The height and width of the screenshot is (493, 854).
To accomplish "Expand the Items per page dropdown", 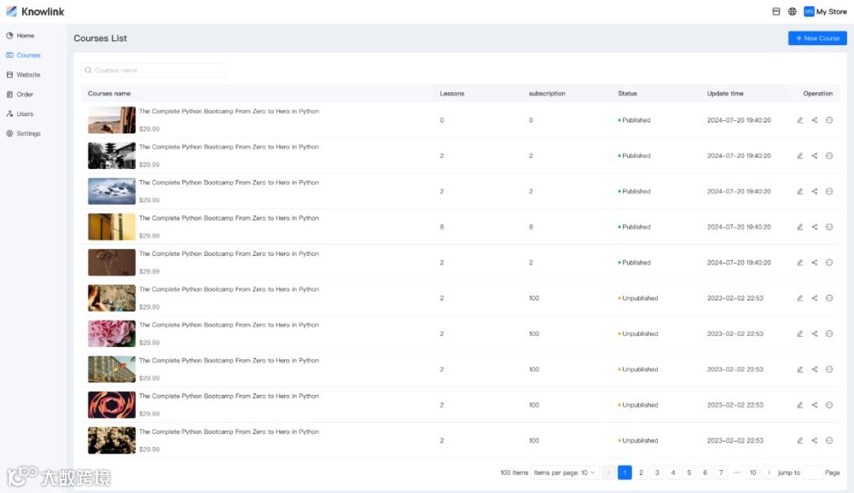I will point(565,472).
